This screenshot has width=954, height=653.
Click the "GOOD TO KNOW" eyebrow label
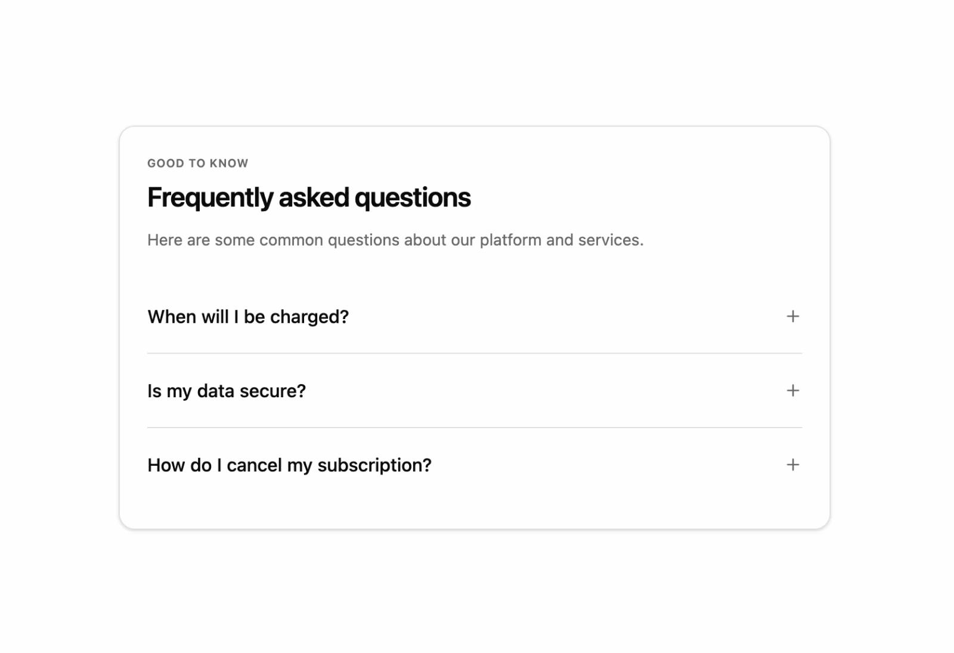(198, 163)
